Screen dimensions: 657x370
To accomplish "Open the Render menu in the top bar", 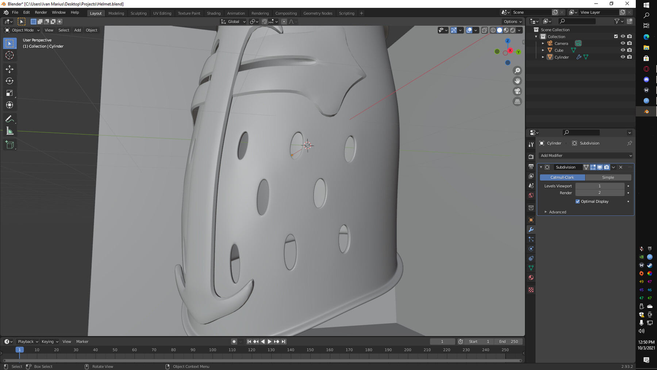I will click(x=41, y=12).
